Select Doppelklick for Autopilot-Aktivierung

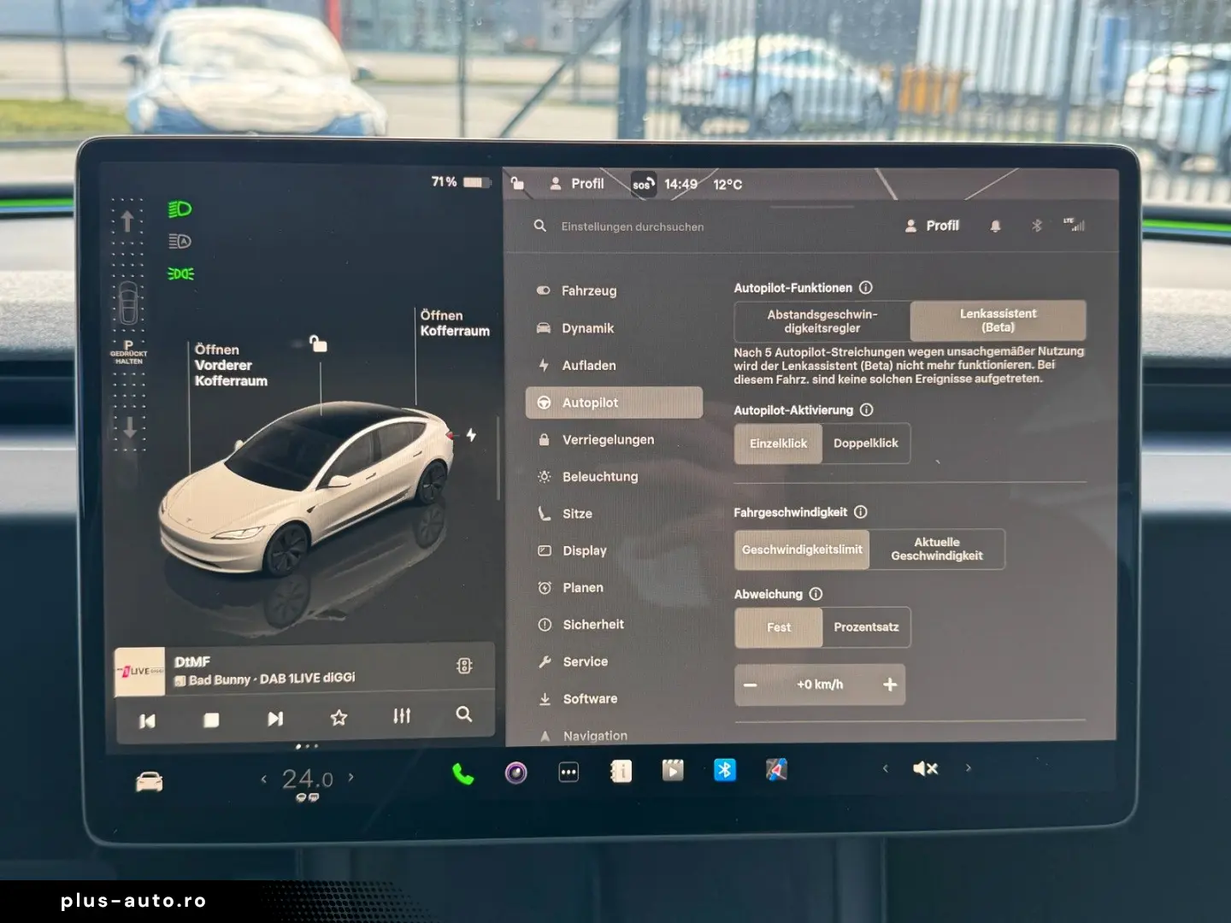point(866,443)
